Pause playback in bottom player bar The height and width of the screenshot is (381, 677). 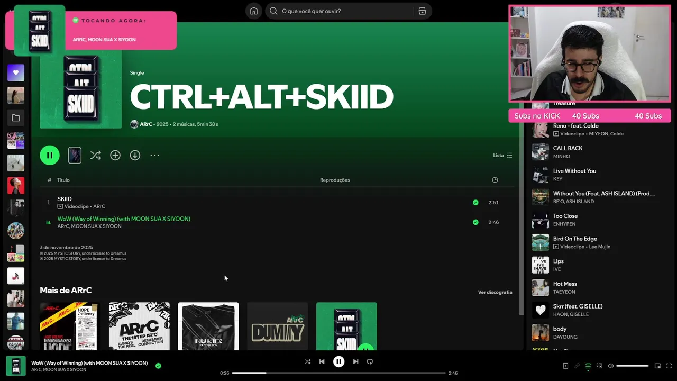click(338, 362)
